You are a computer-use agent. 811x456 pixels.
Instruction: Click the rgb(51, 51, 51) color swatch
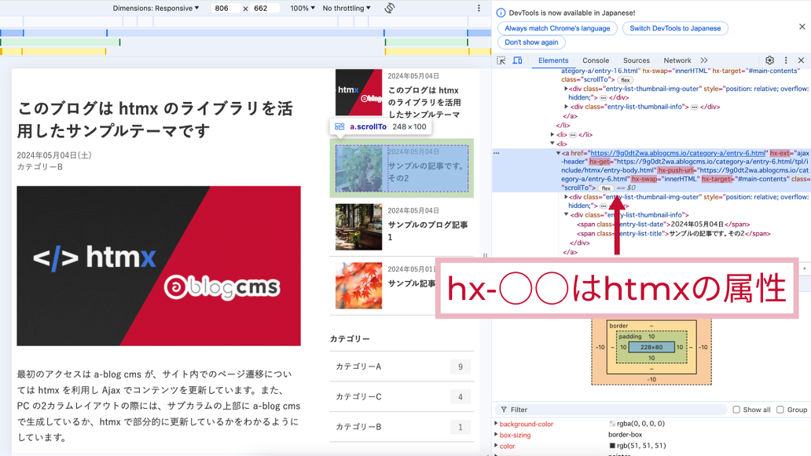tap(612, 447)
